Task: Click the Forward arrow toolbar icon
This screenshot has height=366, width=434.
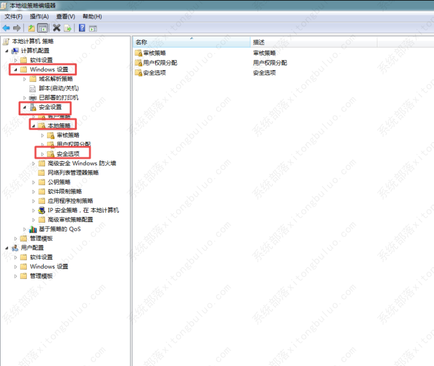Action: click(17, 28)
